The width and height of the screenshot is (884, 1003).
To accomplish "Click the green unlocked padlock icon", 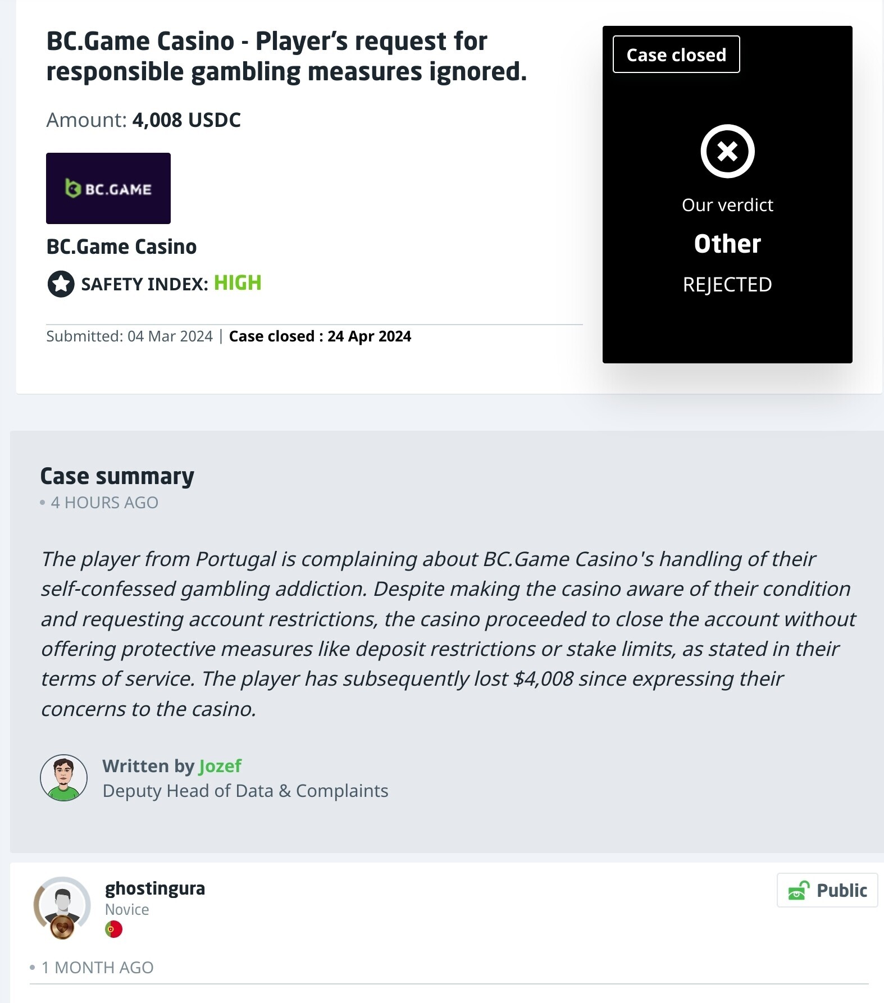I will click(x=799, y=891).
